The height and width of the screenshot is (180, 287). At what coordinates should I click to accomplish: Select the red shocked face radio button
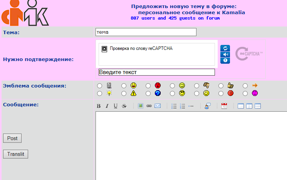148,86
